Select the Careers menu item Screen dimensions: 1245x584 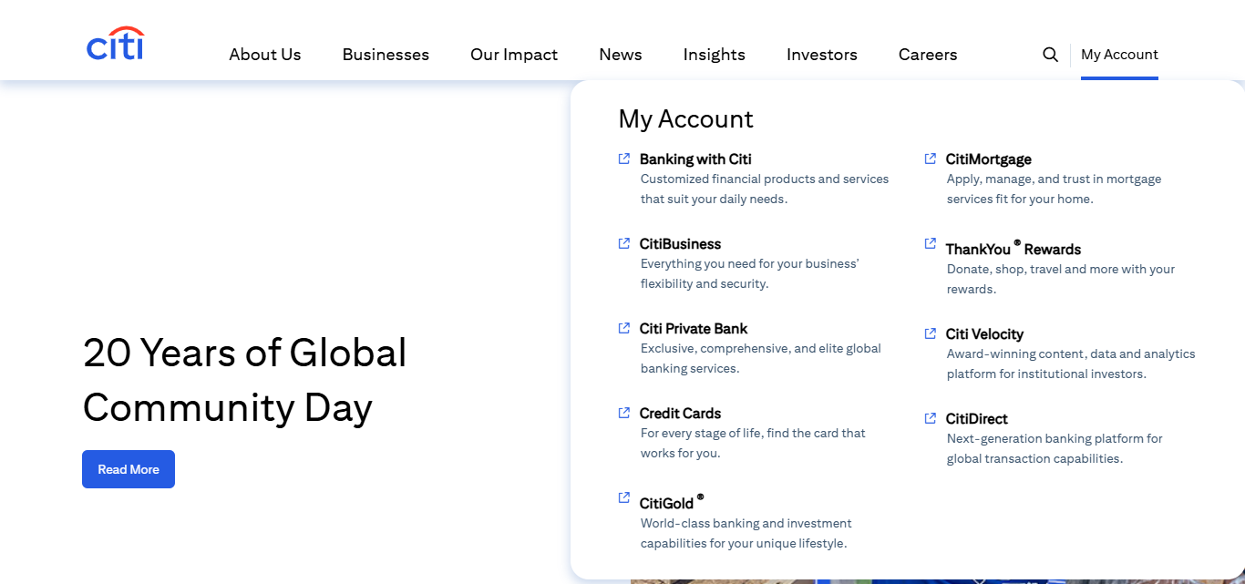click(928, 55)
